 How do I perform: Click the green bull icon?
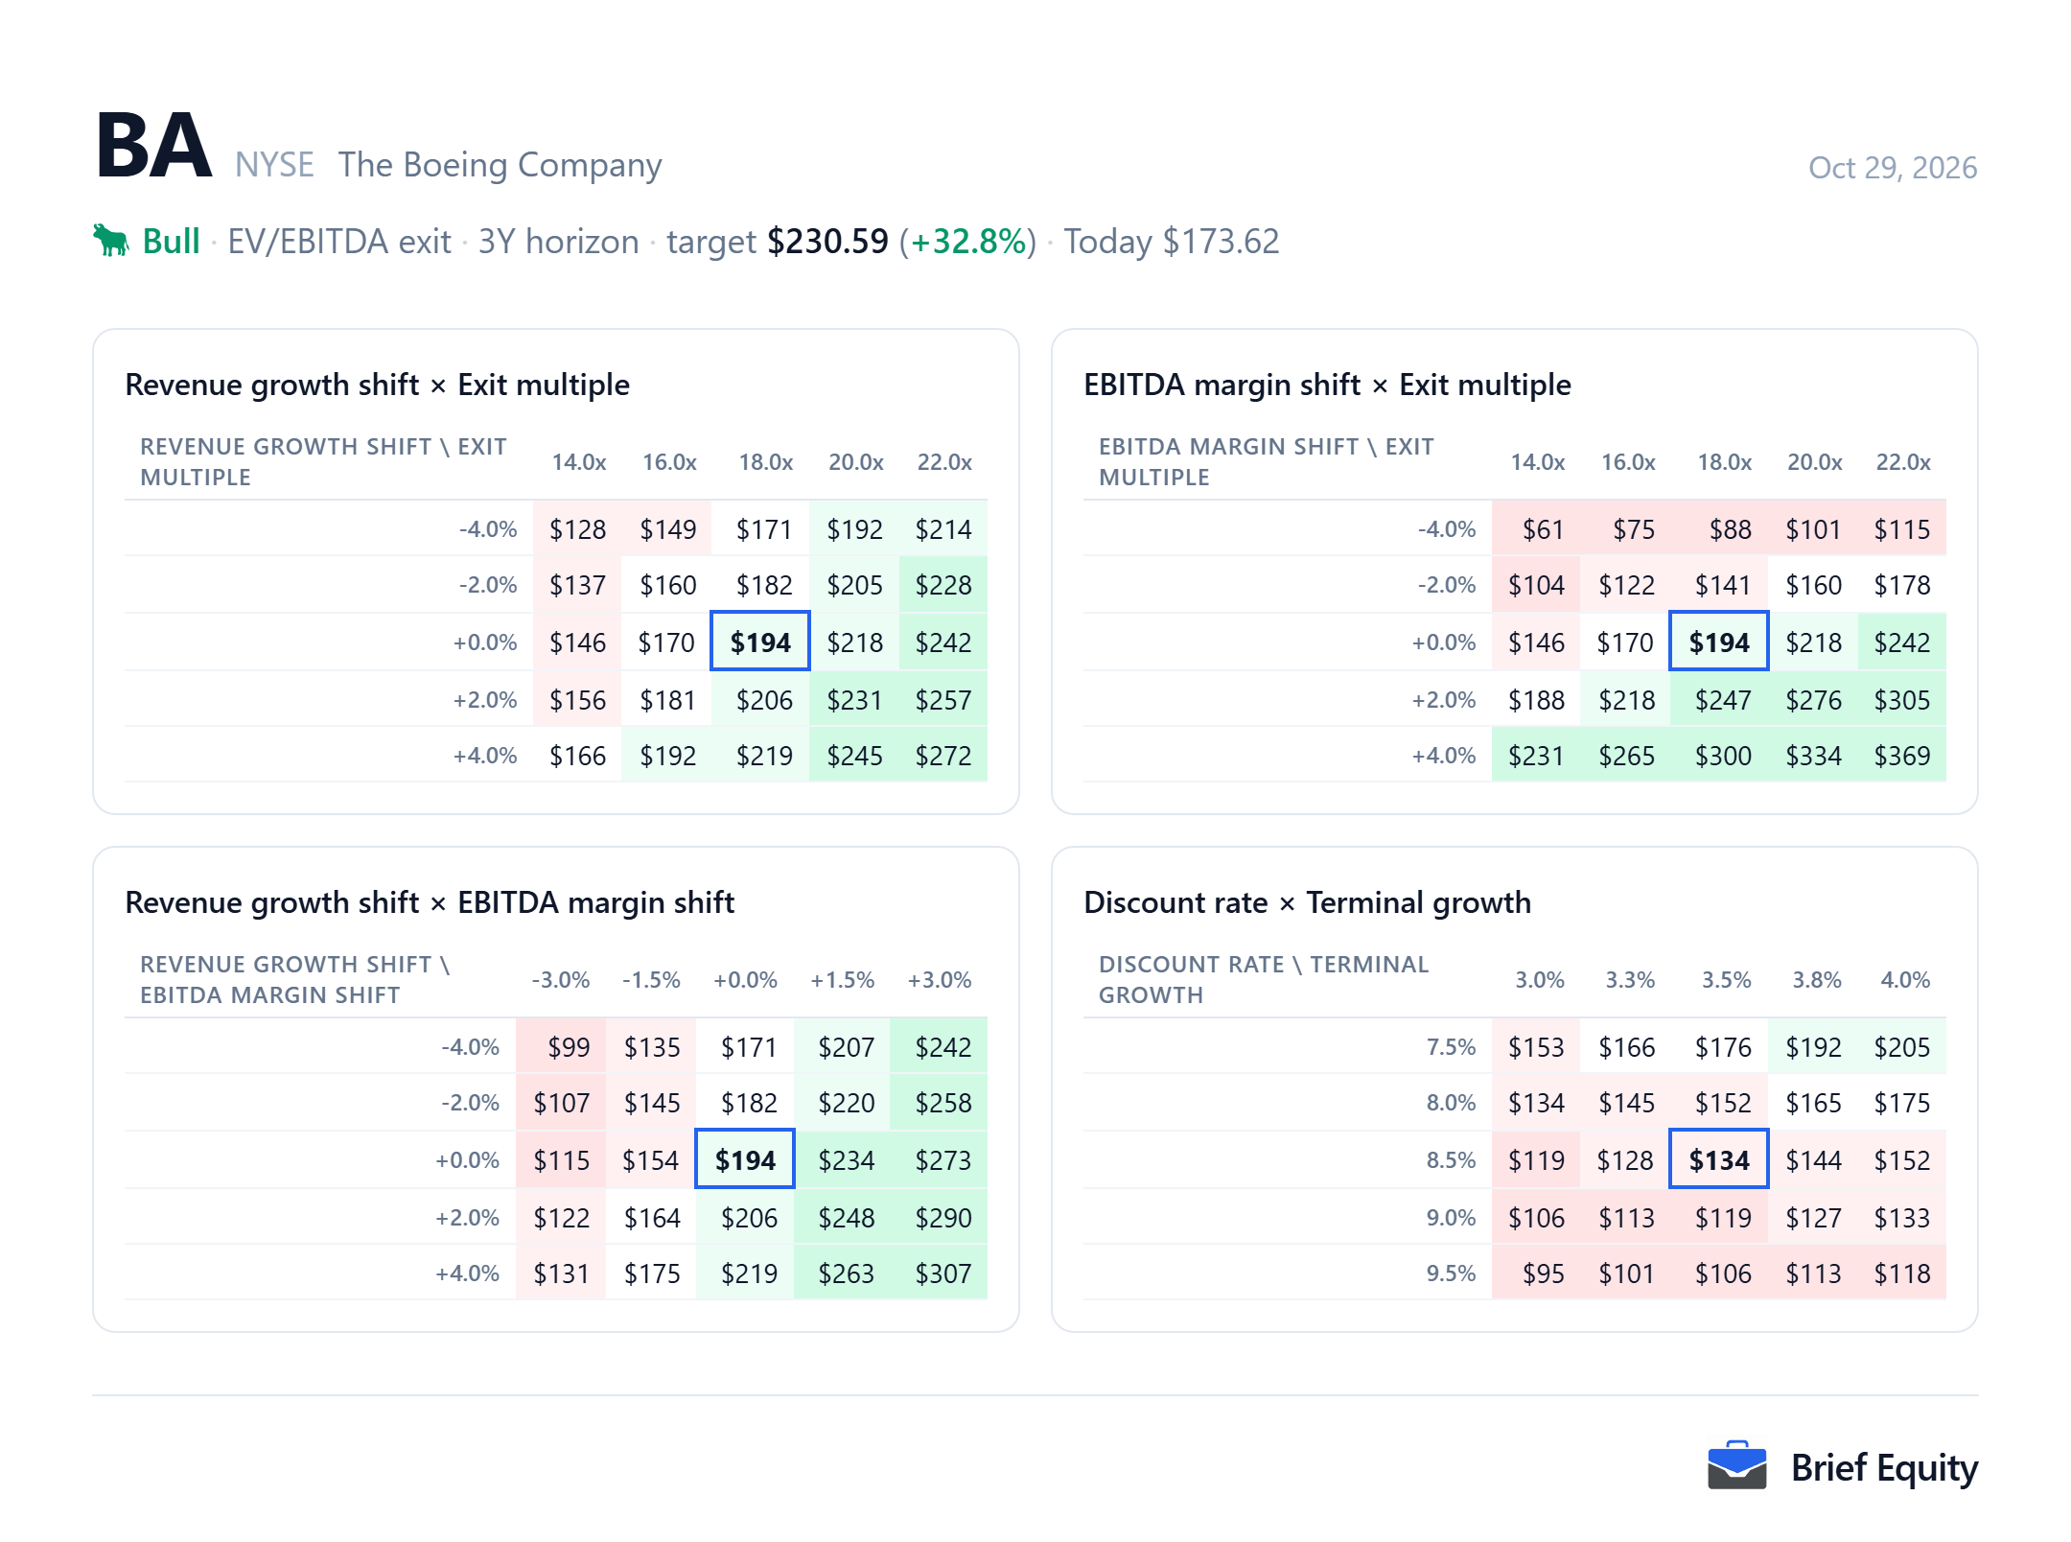coord(111,241)
